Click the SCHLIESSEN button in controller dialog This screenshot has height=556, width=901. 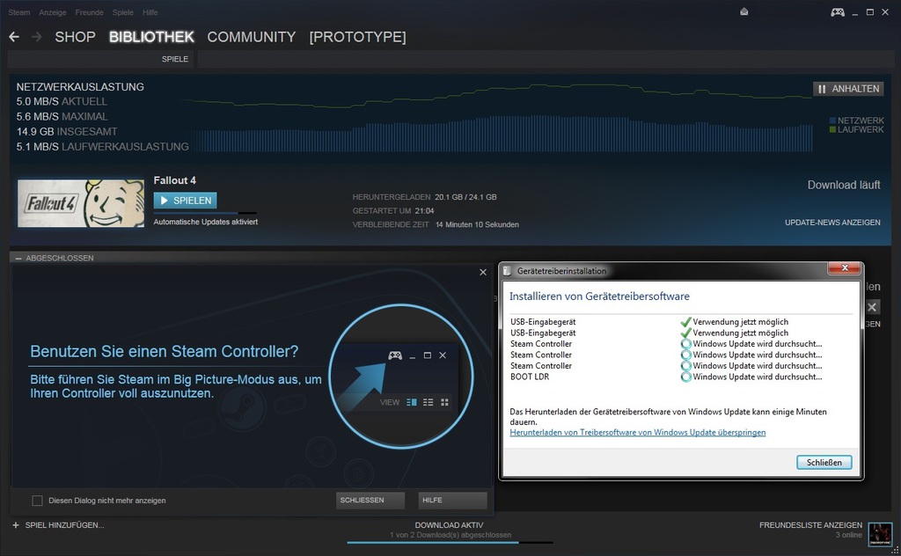point(370,501)
